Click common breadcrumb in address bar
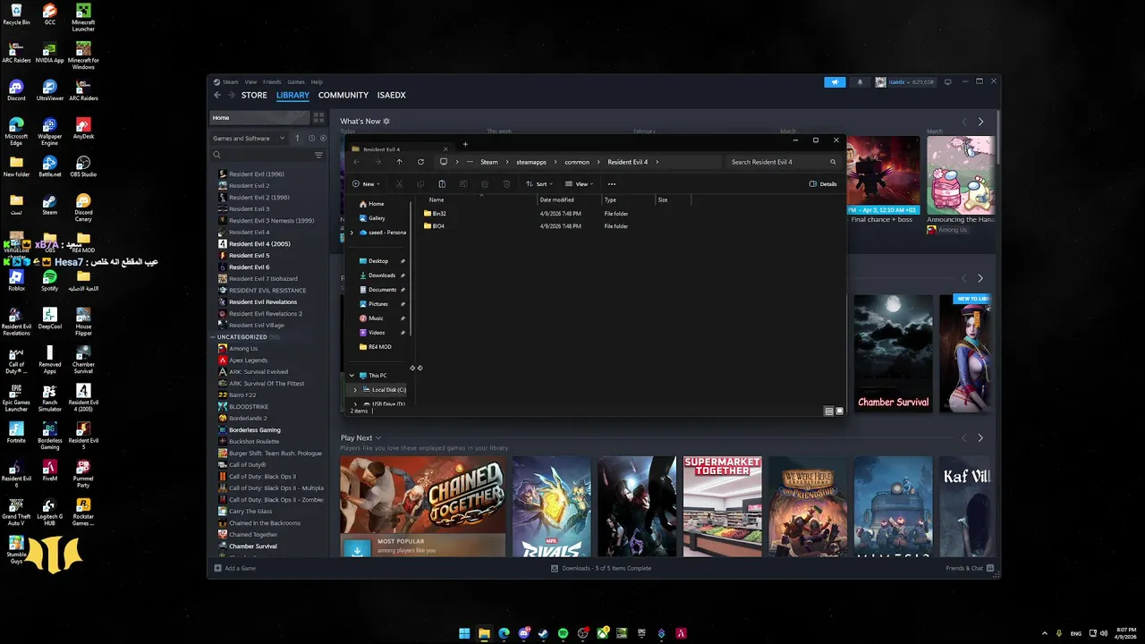Viewport: 1145px width, 644px height. (x=577, y=162)
